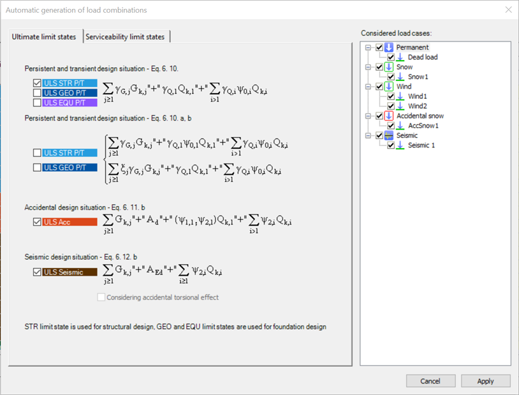Select the Accidental snow tree label
The image size is (519, 395).
pyautogui.click(x=420, y=116)
